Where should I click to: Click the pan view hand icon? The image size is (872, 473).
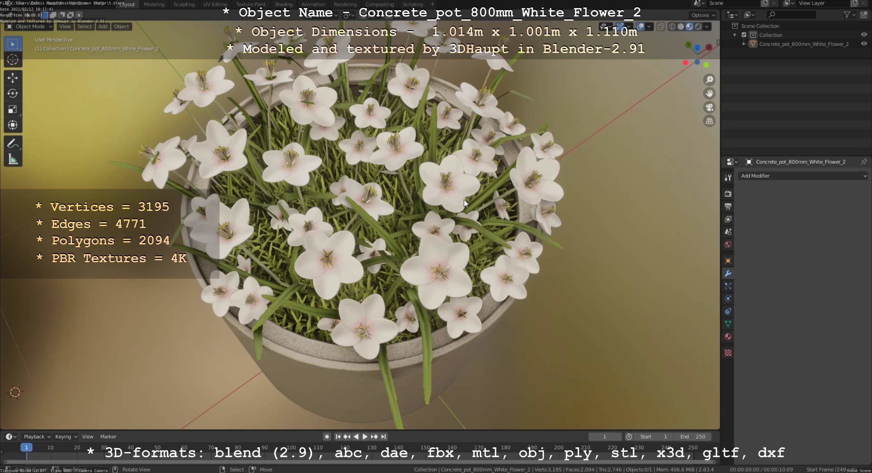coord(710,94)
